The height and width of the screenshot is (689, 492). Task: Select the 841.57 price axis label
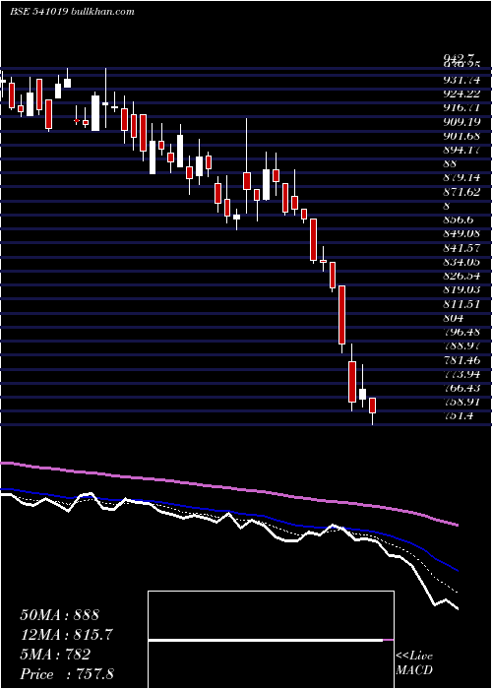point(461,248)
